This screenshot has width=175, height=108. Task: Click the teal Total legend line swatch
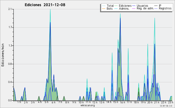point(104,6)
